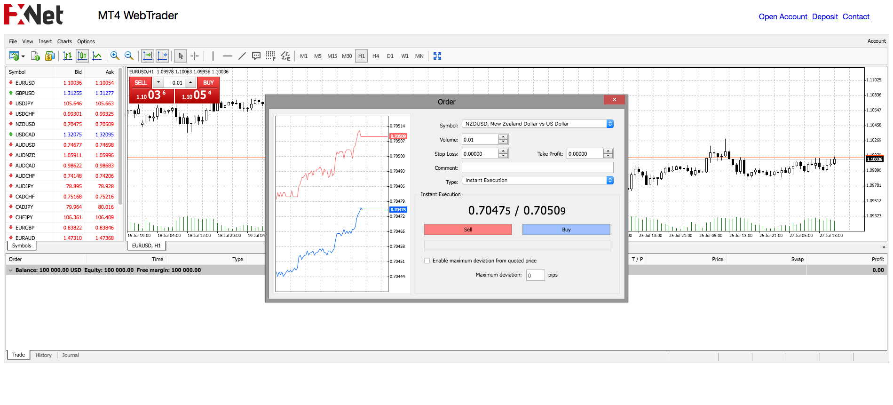The image size is (893, 405).
Task: Open the File menu
Action: tap(13, 41)
